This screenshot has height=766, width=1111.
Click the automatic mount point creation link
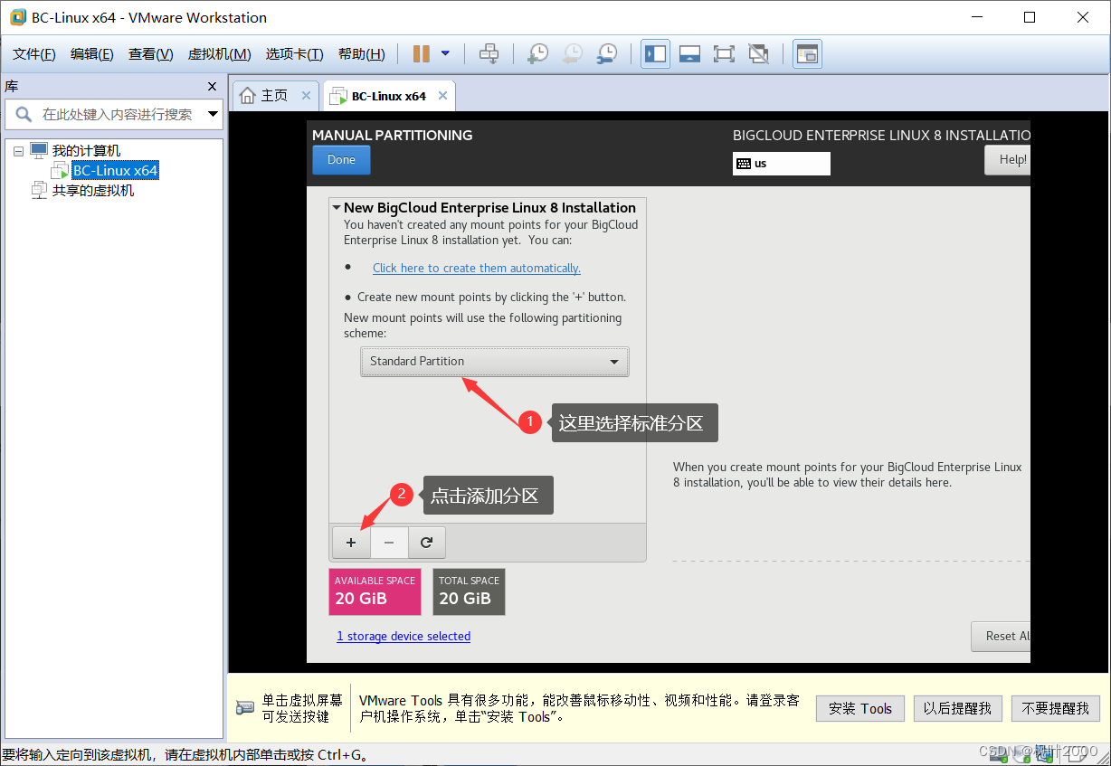coord(476,268)
